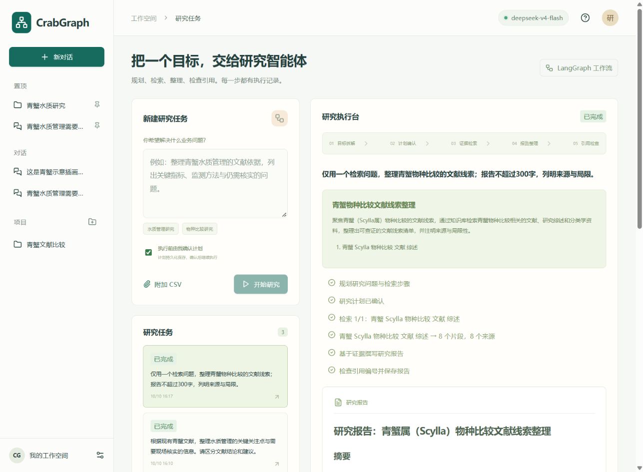Image resolution: width=643 pixels, height=472 pixels.
Task: Go to 工作空间 breadcrumb
Action: (x=143, y=18)
